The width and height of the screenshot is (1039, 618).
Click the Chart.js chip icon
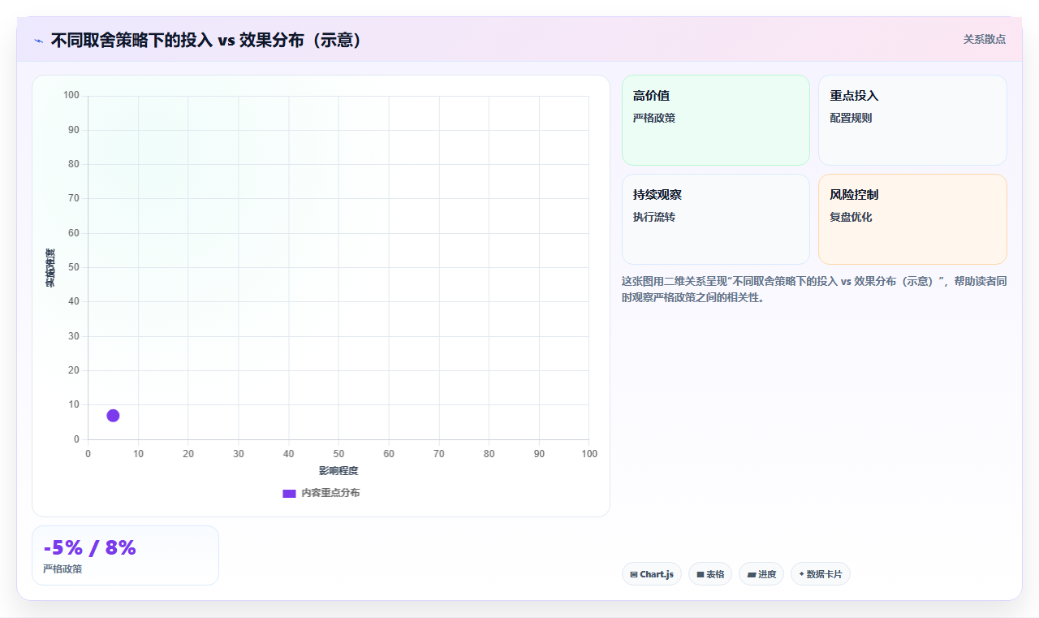634,574
